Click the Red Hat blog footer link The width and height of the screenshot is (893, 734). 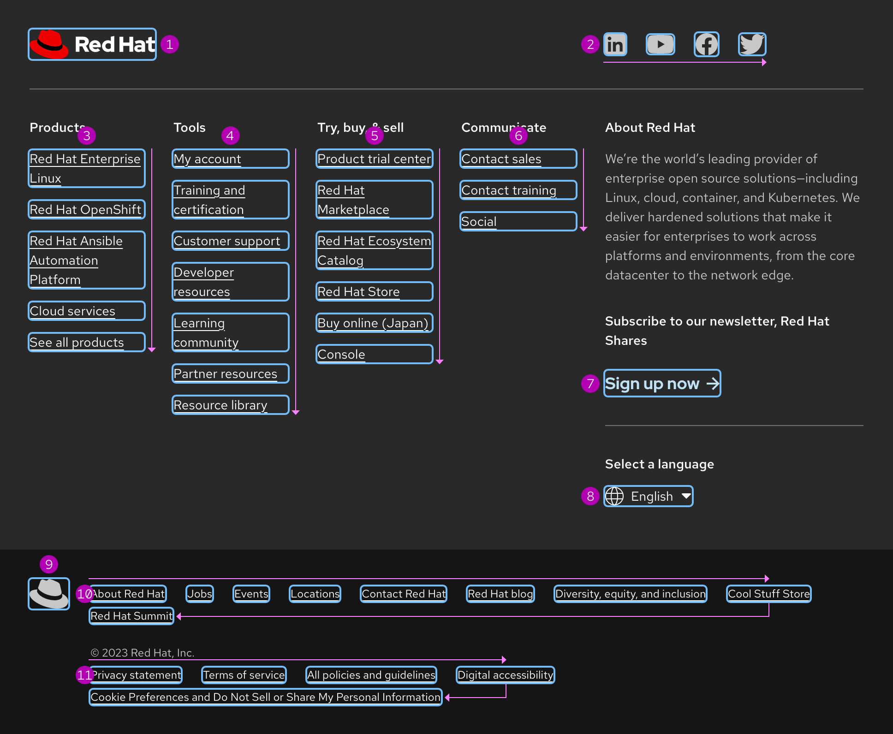500,593
